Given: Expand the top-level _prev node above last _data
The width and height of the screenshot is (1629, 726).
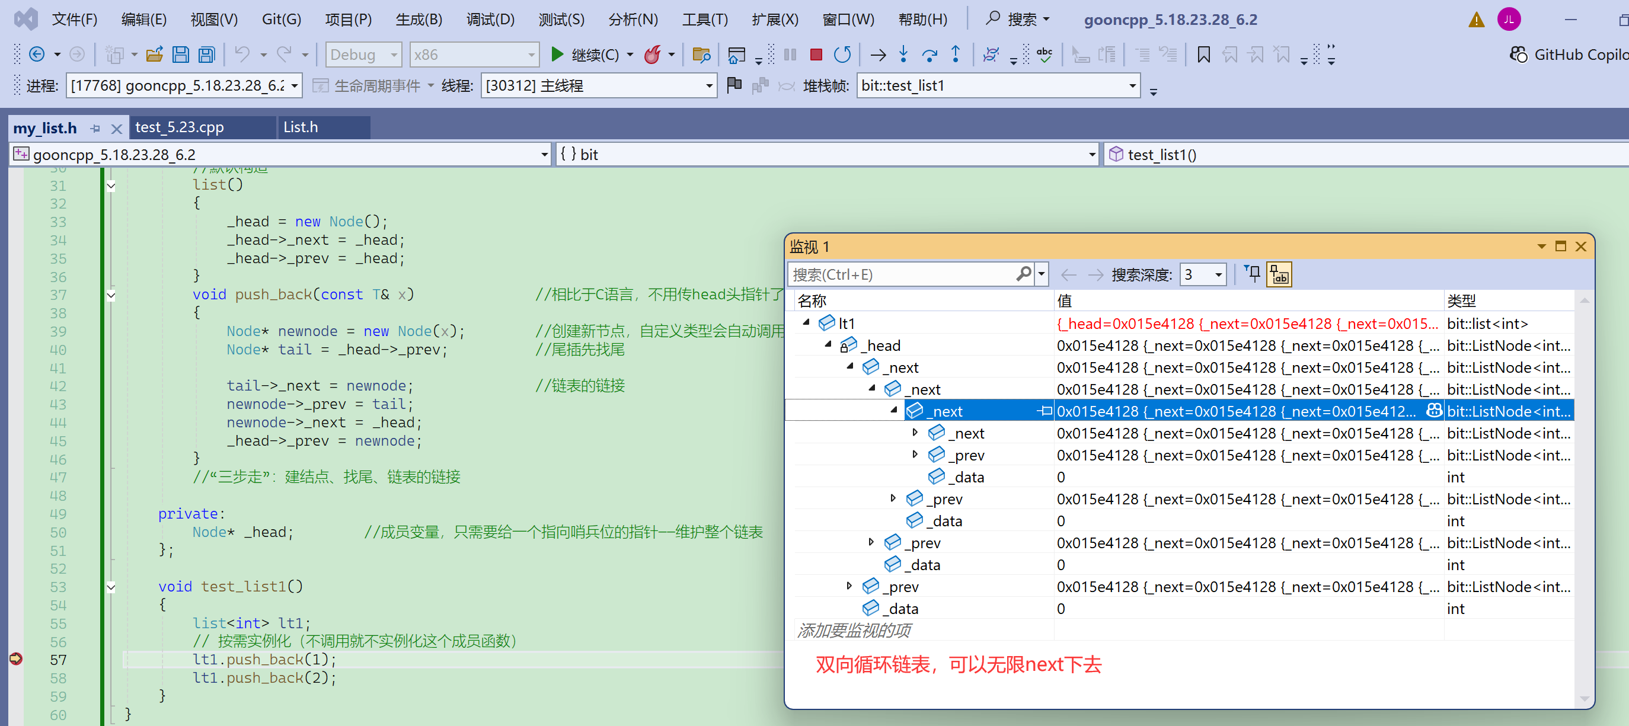Looking at the screenshot, I should point(849,586).
